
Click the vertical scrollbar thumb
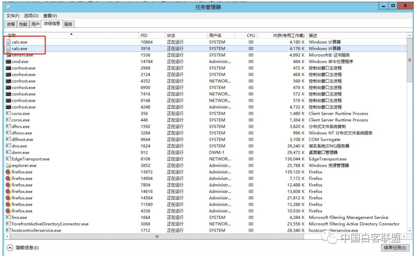409,60
